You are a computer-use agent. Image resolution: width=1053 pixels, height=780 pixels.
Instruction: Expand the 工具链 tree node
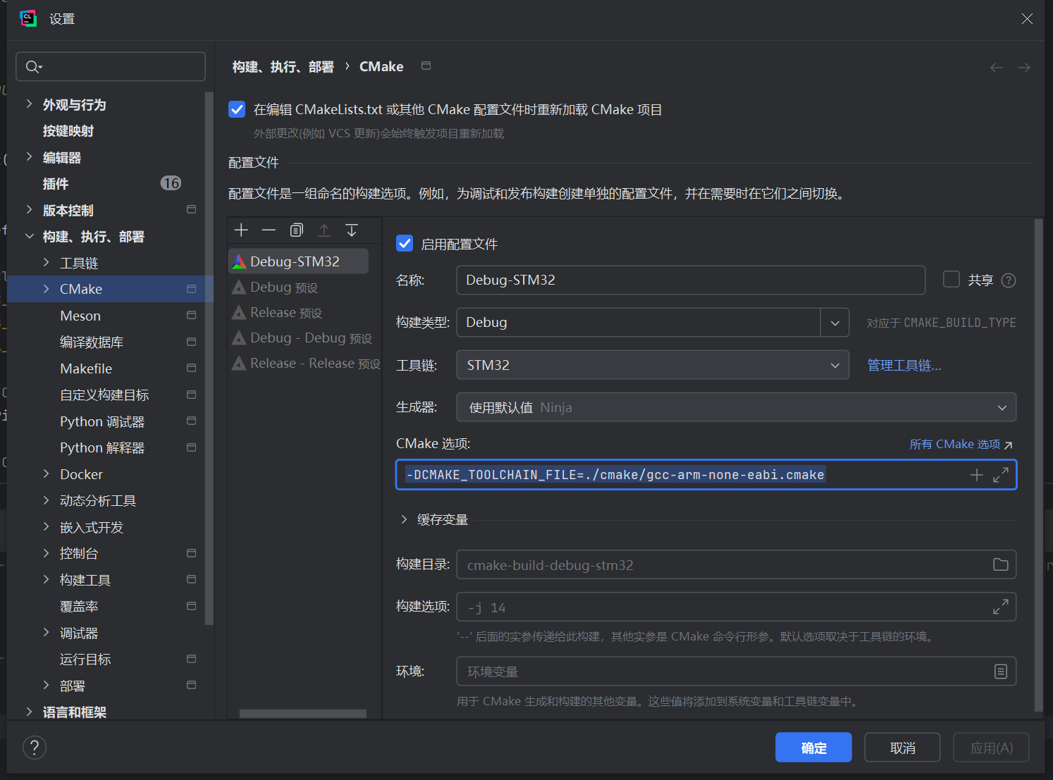46,263
